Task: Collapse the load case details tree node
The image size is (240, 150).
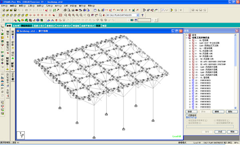Action: coord(186,38)
